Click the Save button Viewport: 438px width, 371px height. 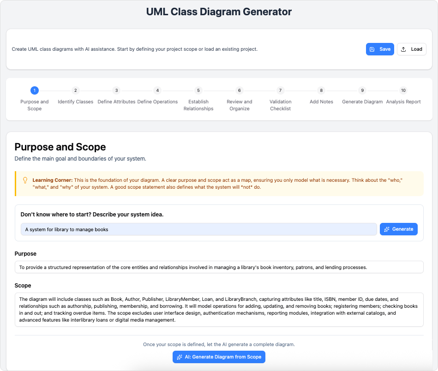coord(380,49)
